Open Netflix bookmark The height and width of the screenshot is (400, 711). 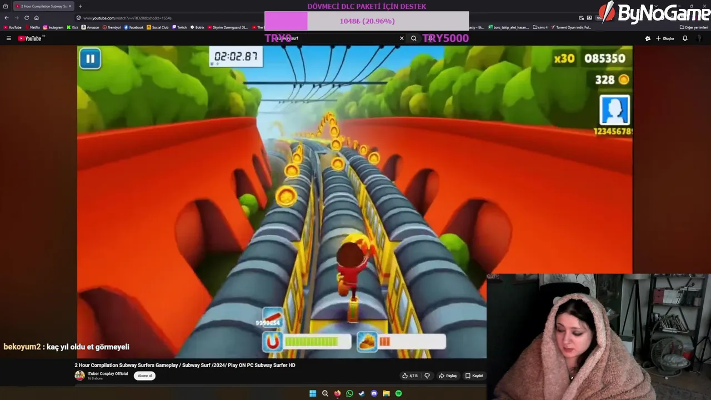tap(32, 27)
